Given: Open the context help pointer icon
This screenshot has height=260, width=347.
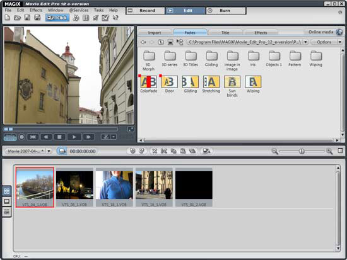Looking at the screenshot, I should click(115, 18).
